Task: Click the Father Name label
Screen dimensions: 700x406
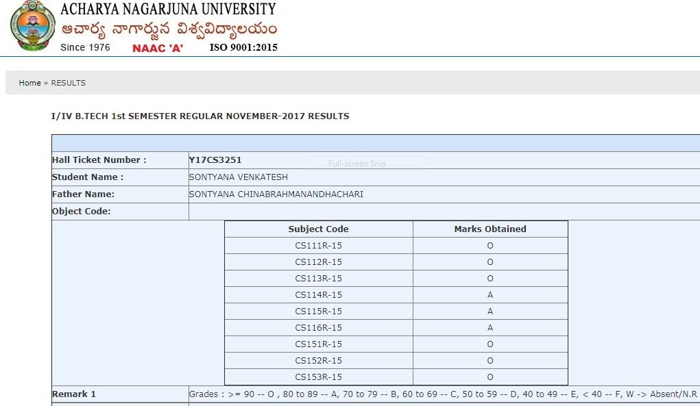Action: pyautogui.click(x=83, y=194)
